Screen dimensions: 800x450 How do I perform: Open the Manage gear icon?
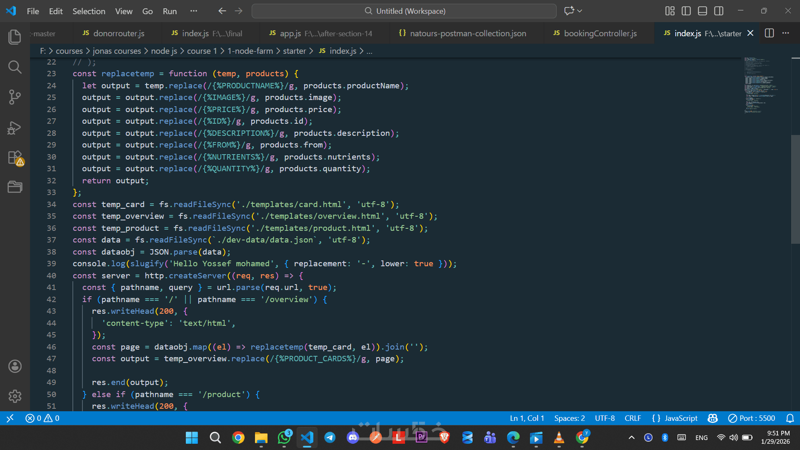point(15,396)
